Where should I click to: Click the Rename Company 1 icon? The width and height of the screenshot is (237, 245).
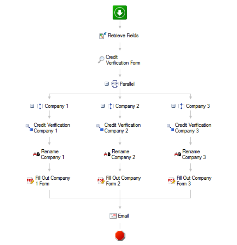tap(36, 154)
